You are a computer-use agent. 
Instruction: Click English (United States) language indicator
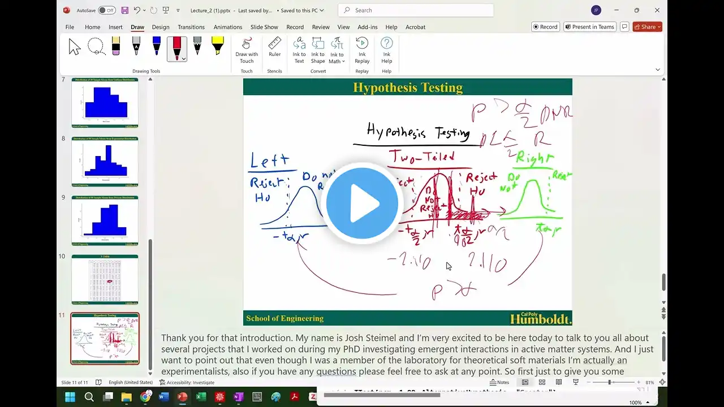131,383
